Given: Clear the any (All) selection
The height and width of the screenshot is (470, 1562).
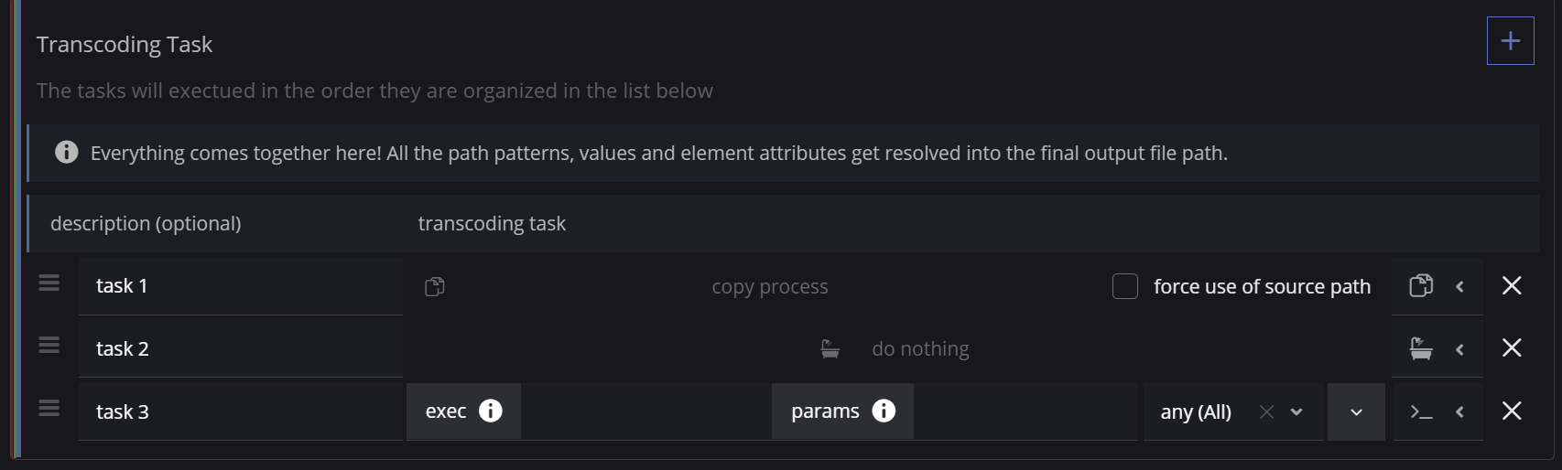Looking at the screenshot, I should pyautogui.click(x=1266, y=412).
